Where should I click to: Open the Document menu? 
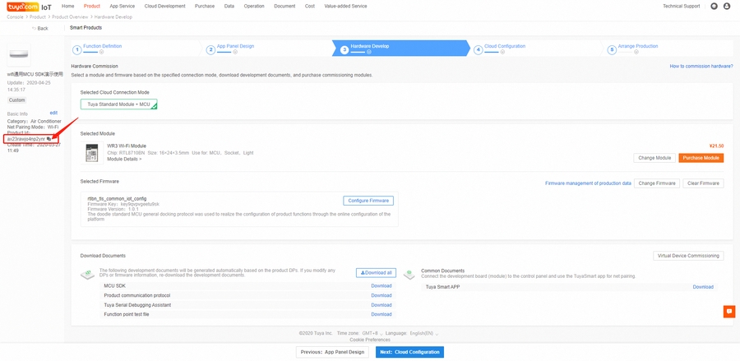[284, 6]
